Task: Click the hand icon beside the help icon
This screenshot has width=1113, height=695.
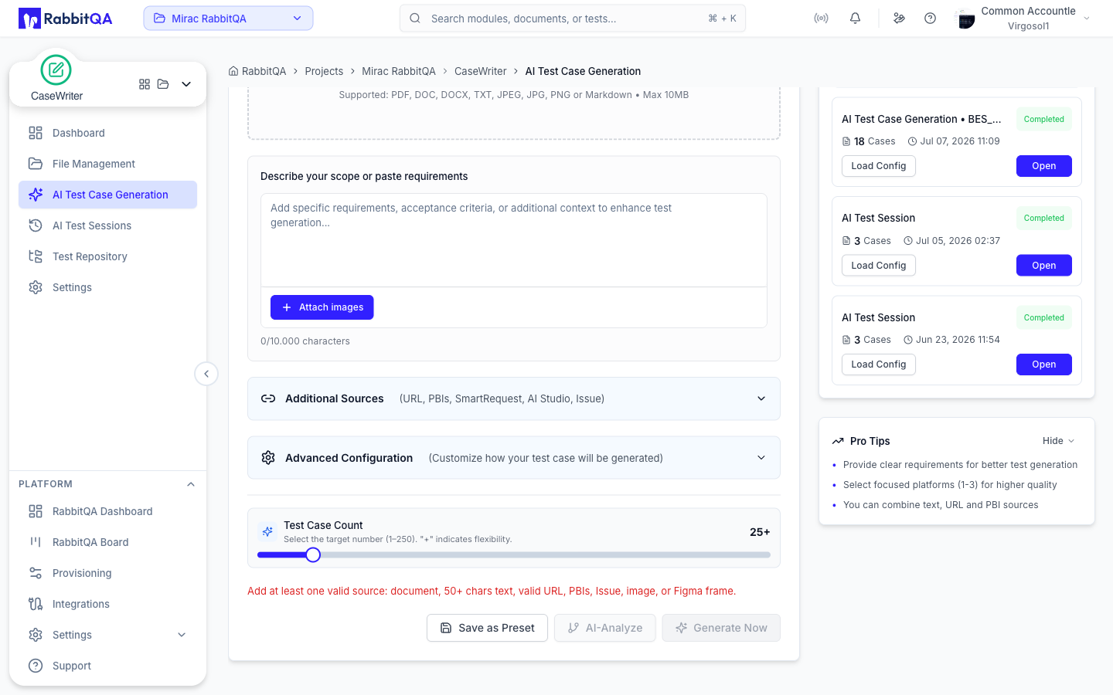Action: point(899,19)
